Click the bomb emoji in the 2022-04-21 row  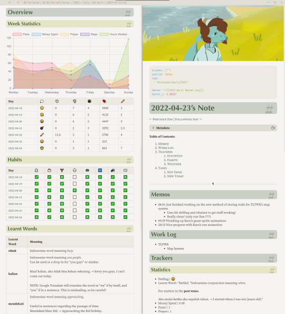point(42,128)
